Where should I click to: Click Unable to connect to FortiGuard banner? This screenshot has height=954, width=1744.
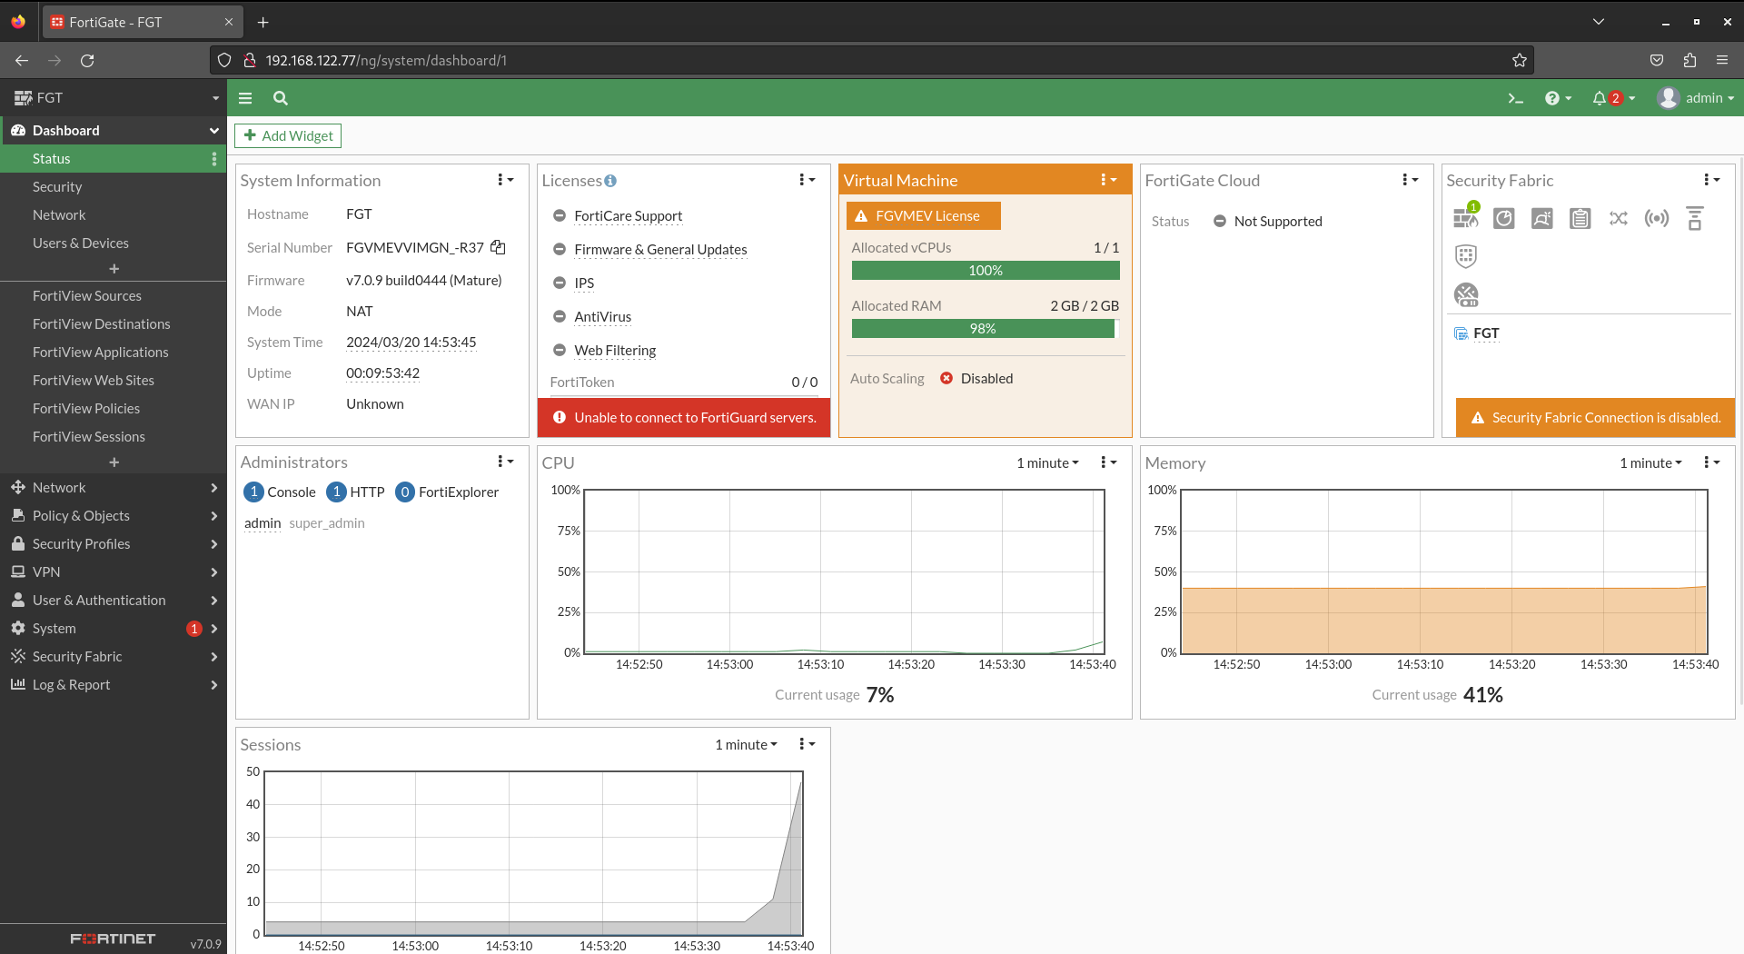(684, 418)
